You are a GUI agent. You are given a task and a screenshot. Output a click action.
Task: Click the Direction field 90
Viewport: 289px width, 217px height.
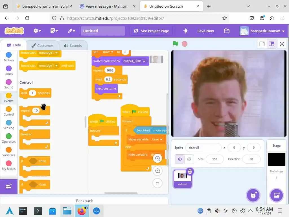(x=251, y=159)
